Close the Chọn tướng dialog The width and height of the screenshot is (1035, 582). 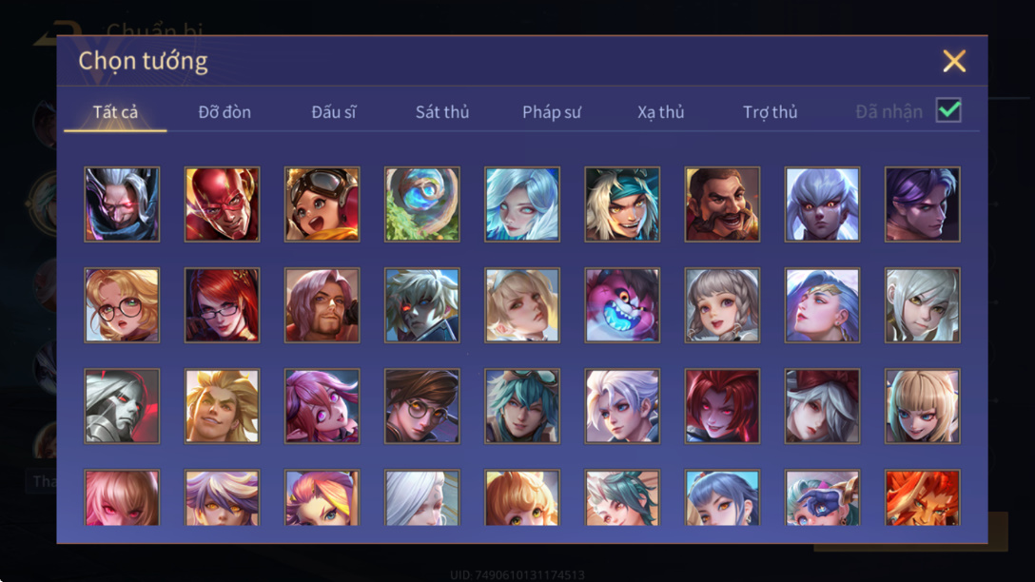click(954, 61)
